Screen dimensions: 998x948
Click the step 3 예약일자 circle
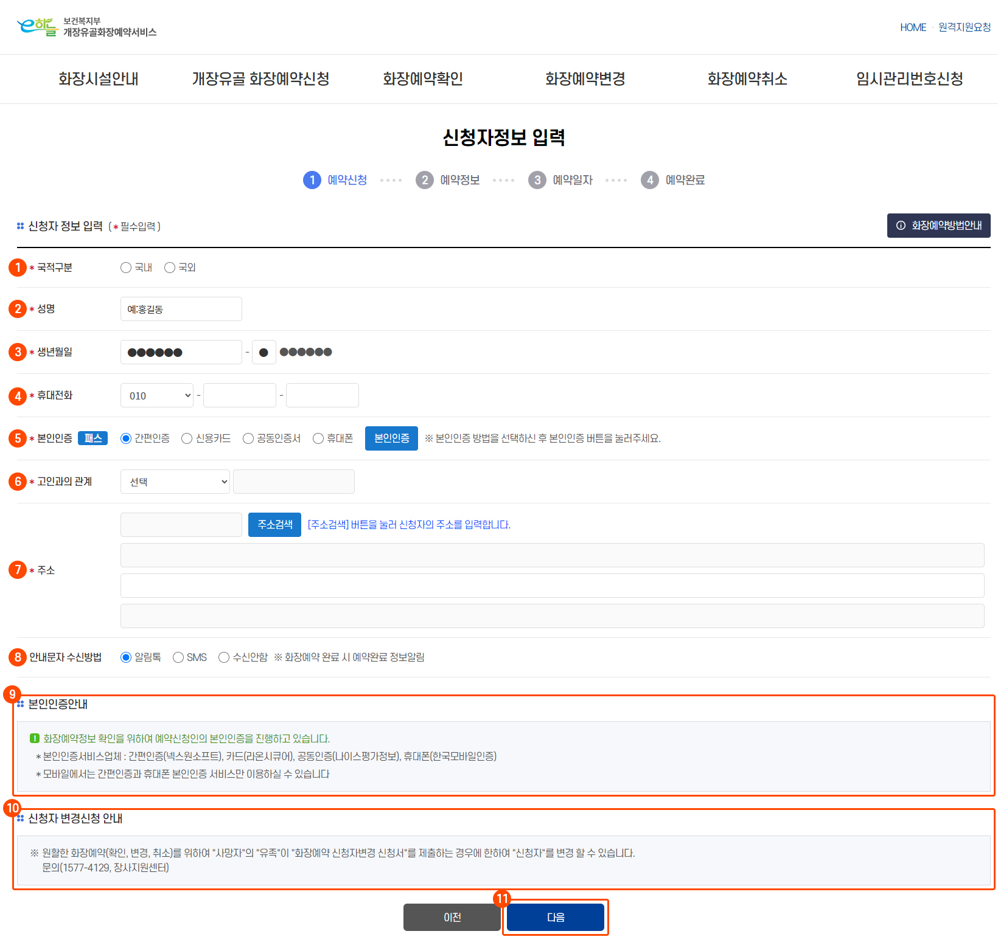point(537,180)
